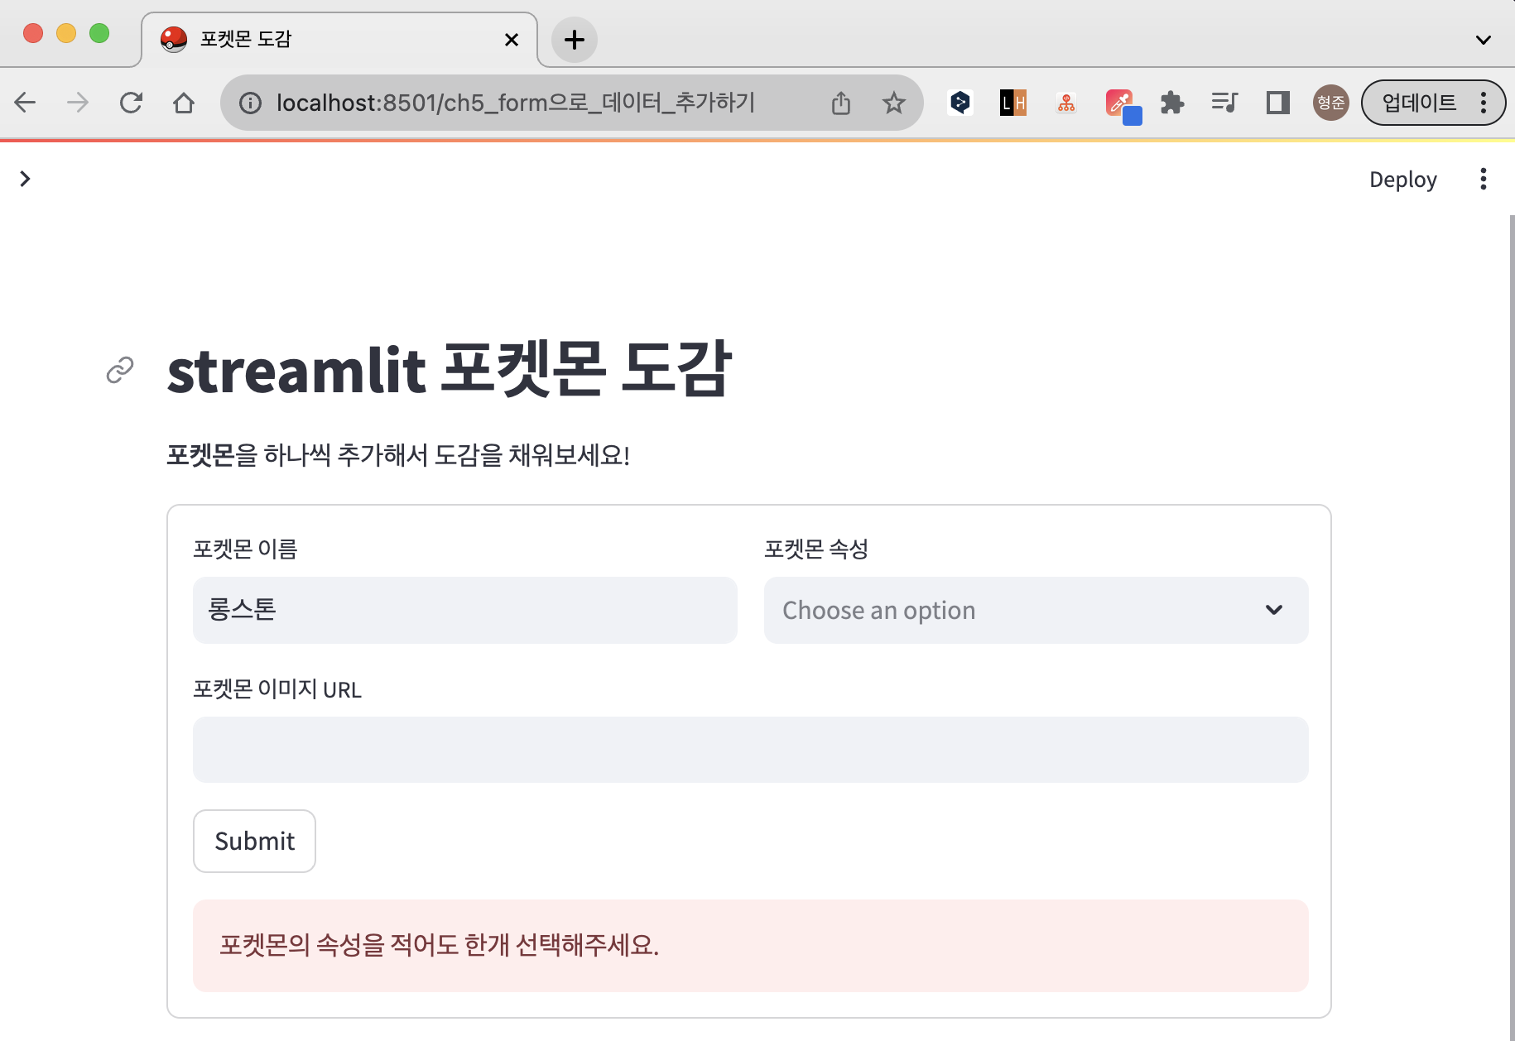This screenshot has width=1515, height=1041.
Task: Expand the Streamlit sidebar chevron
Action: 26,179
